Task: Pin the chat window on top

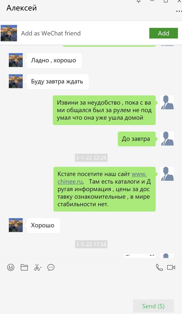Action: click(139, 1)
